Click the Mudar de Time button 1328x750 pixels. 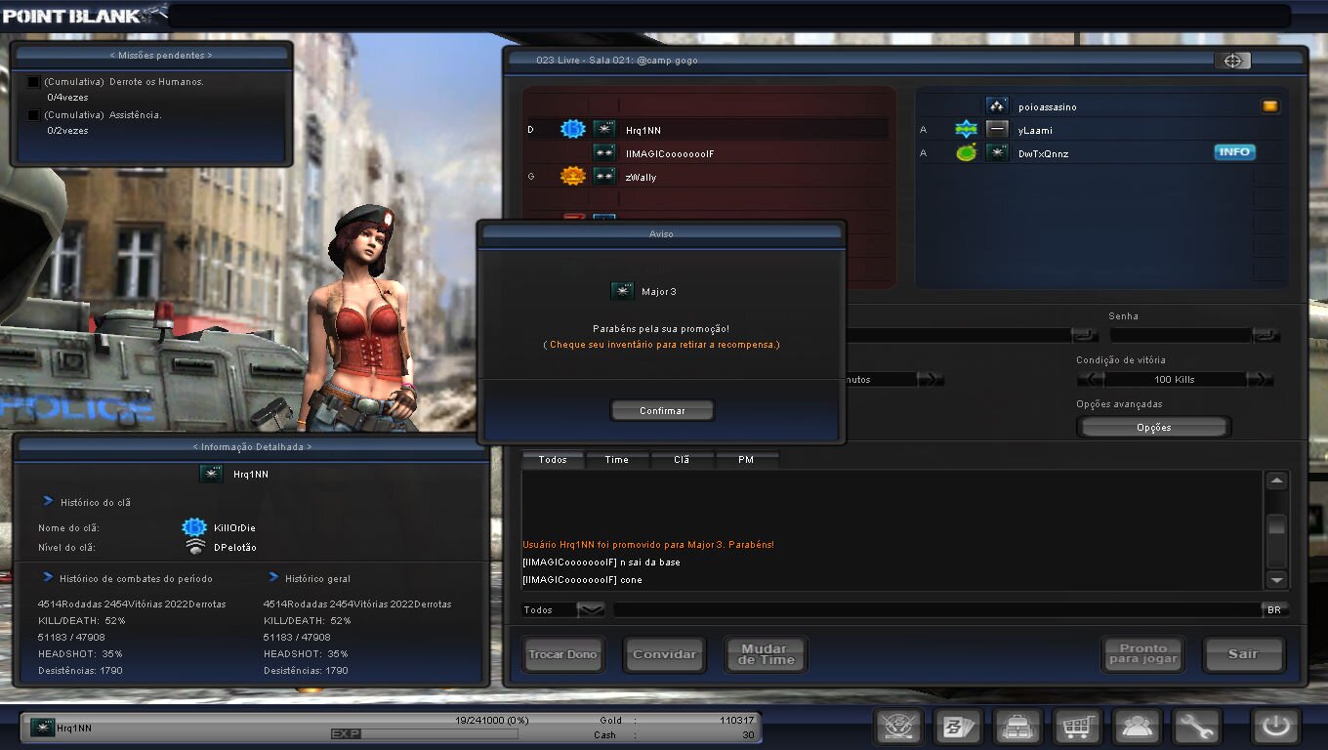pyautogui.click(x=766, y=654)
